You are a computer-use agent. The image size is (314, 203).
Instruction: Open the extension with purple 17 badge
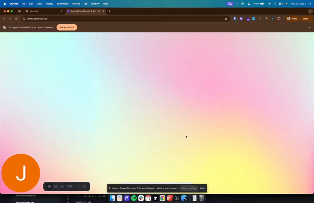coord(248,19)
